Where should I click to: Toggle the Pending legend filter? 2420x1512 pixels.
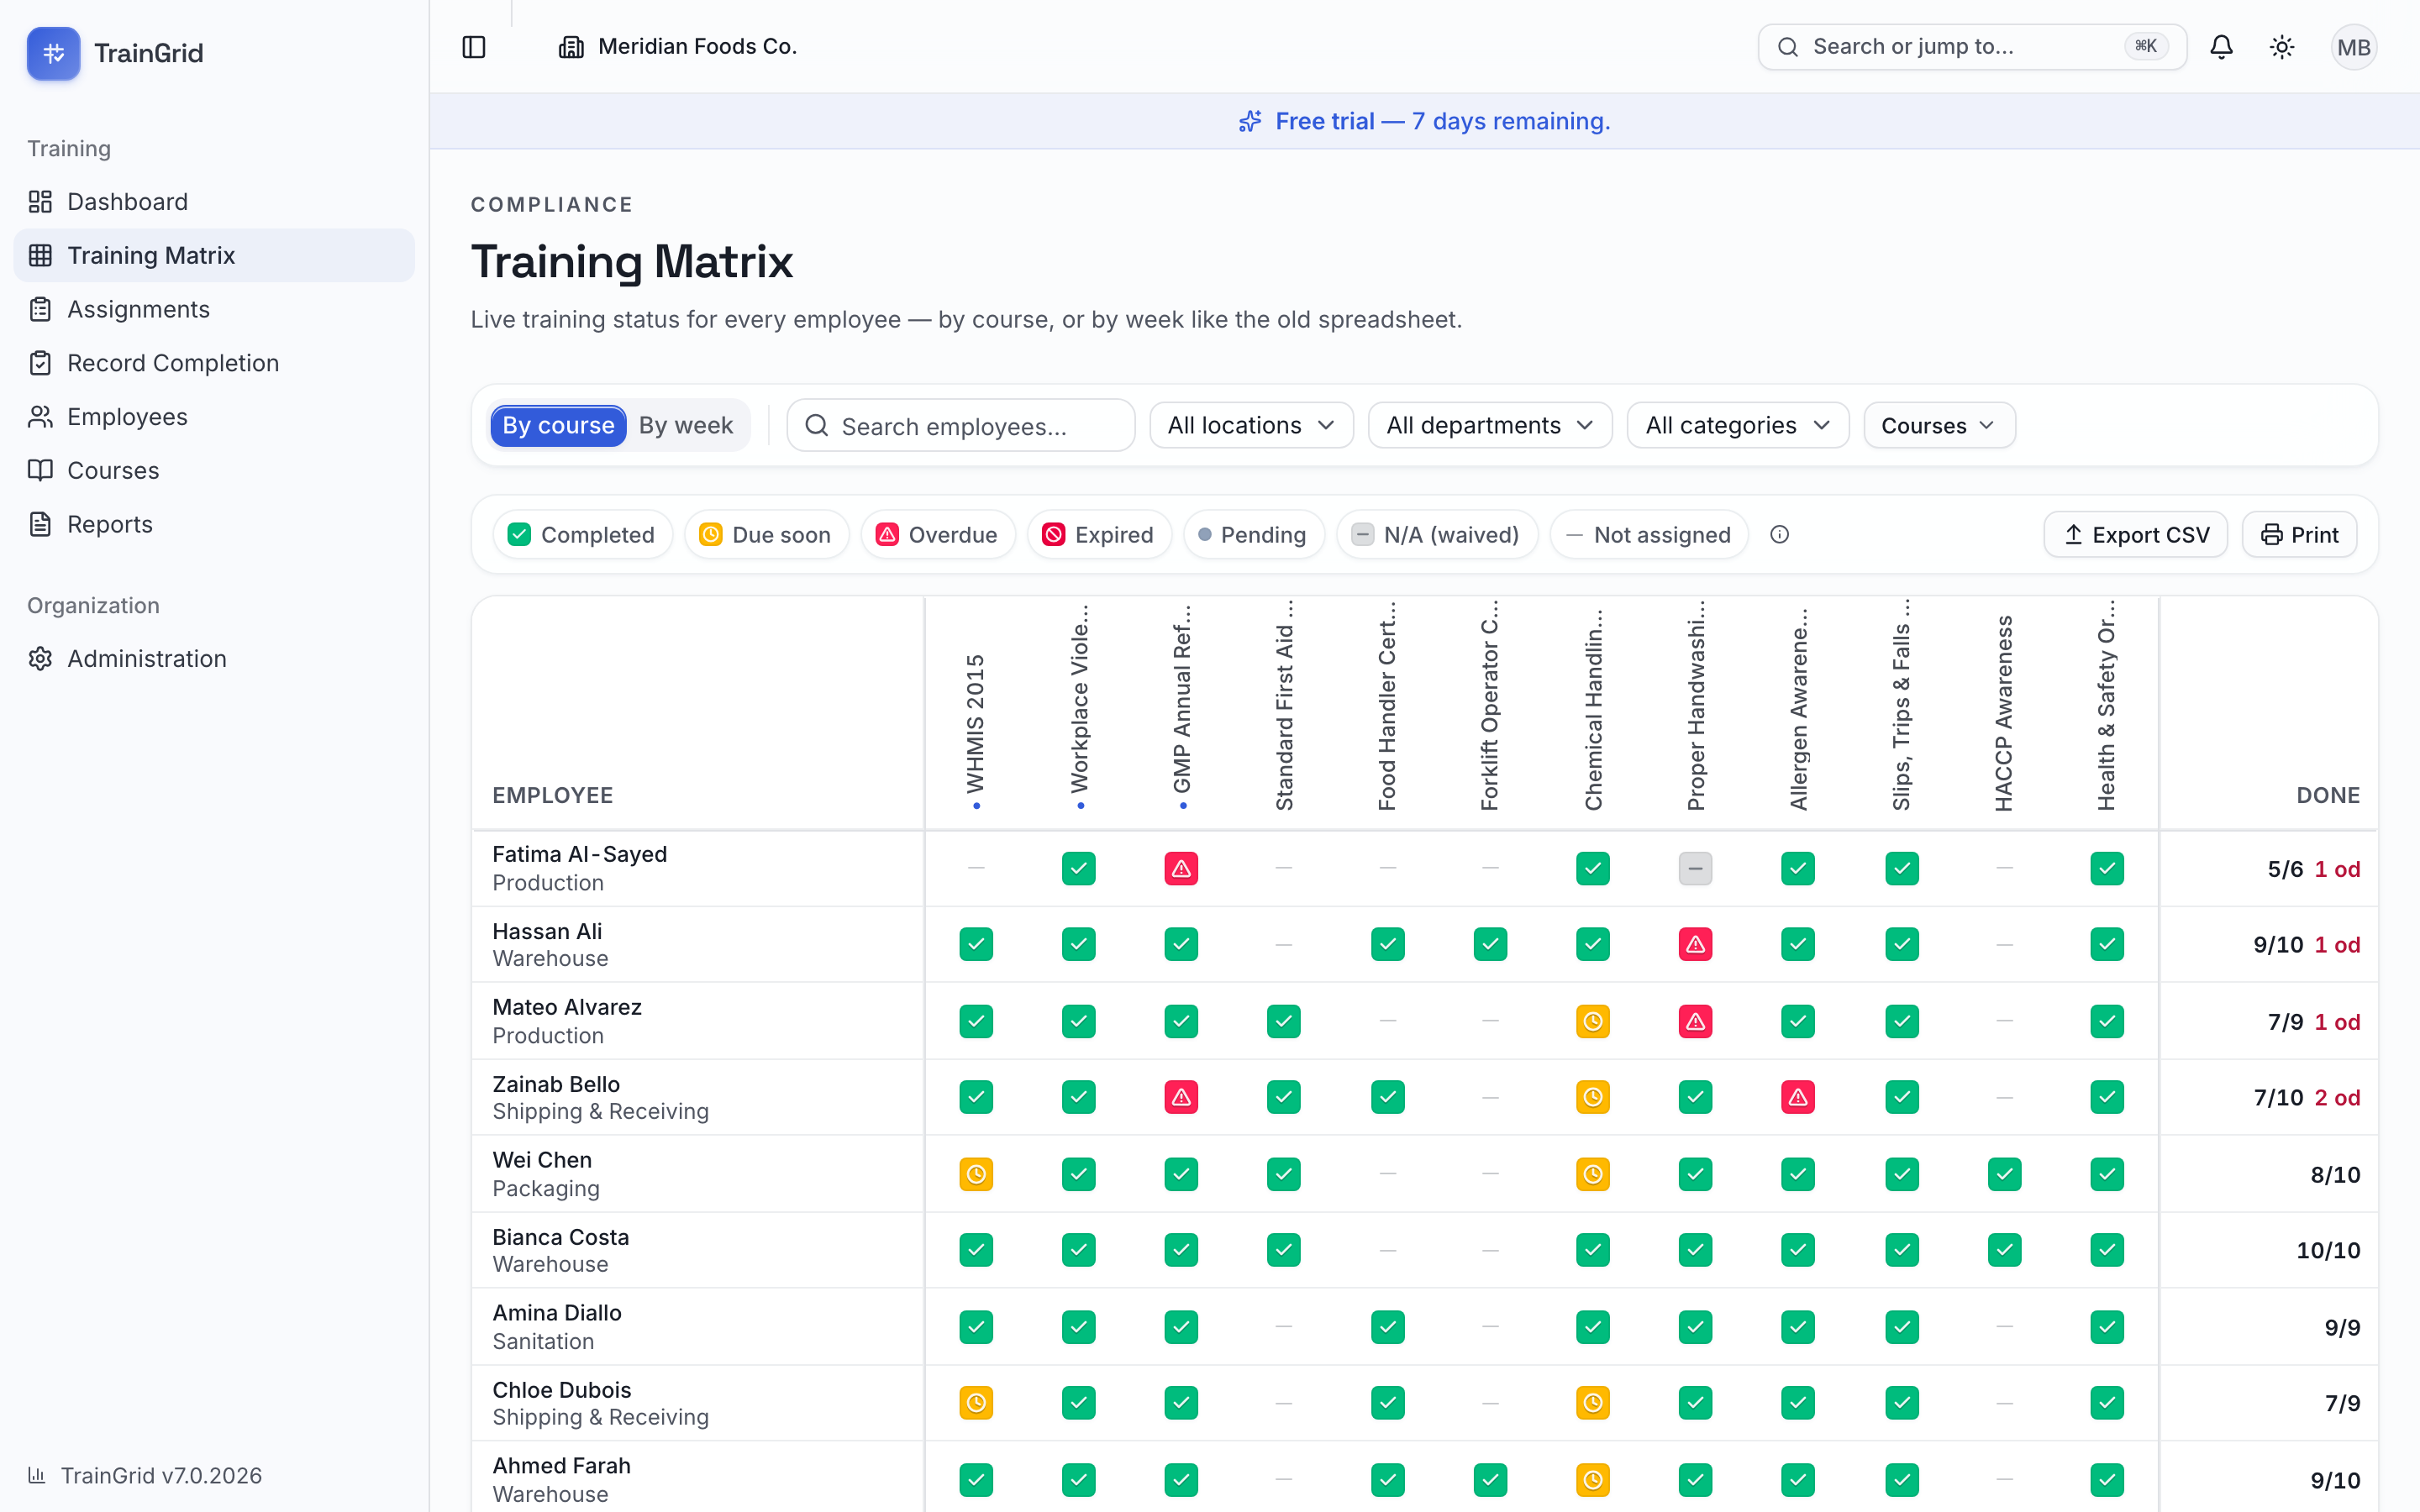(1253, 535)
